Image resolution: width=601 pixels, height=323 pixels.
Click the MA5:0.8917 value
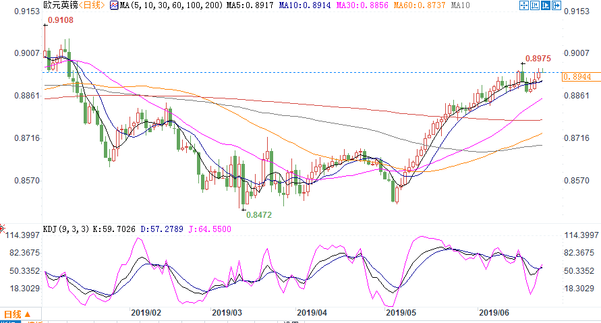250,5
